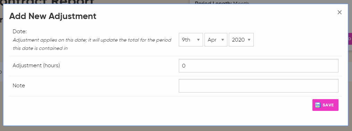Close the Add New Adjustment dialog
Viewport: 352px width, 131px height.
coord(340,12)
